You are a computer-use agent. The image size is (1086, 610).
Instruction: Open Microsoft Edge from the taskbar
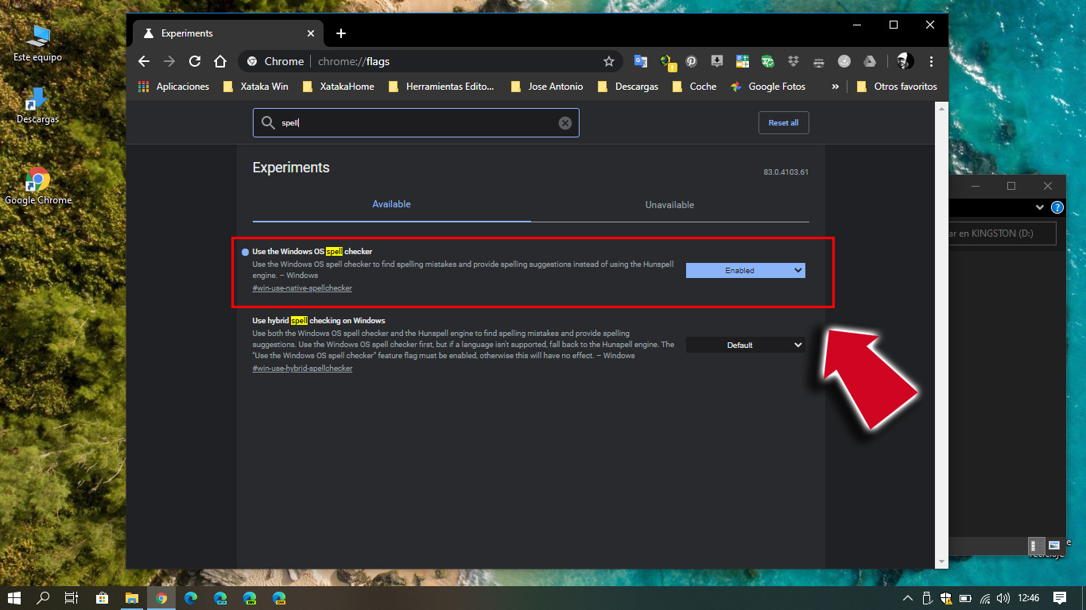click(191, 598)
